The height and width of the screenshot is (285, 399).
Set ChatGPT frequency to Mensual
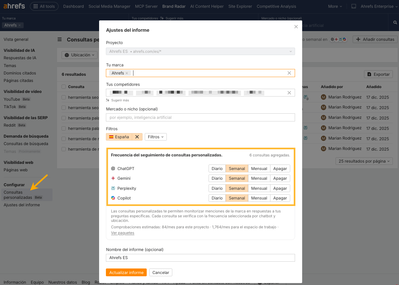259,169
